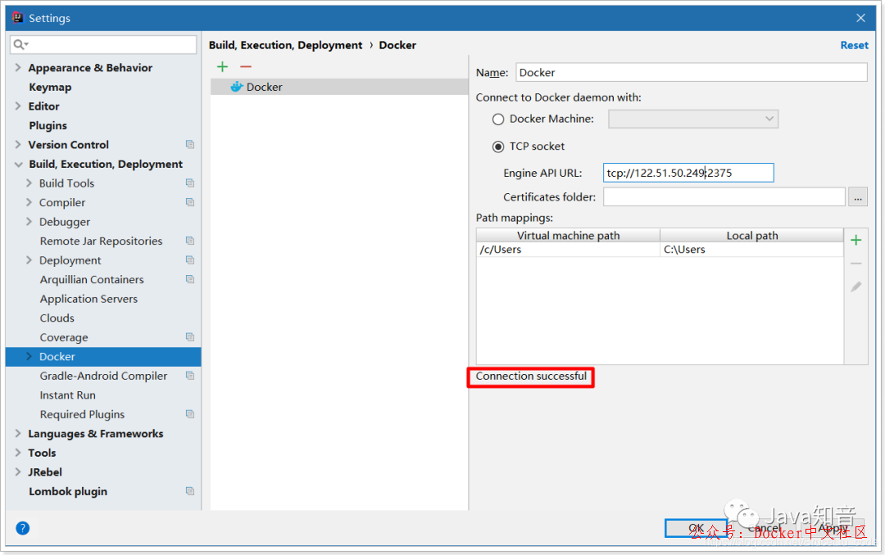
Task: Click the green plus to add Docker configuration
Action: pos(222,67)
